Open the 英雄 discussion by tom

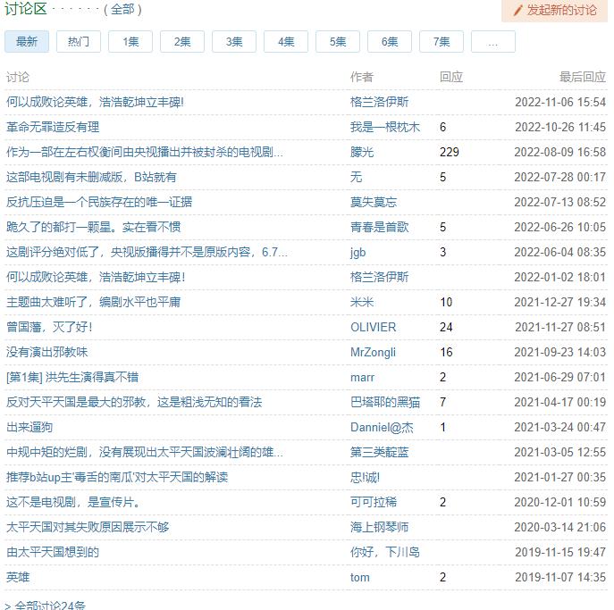18,578
